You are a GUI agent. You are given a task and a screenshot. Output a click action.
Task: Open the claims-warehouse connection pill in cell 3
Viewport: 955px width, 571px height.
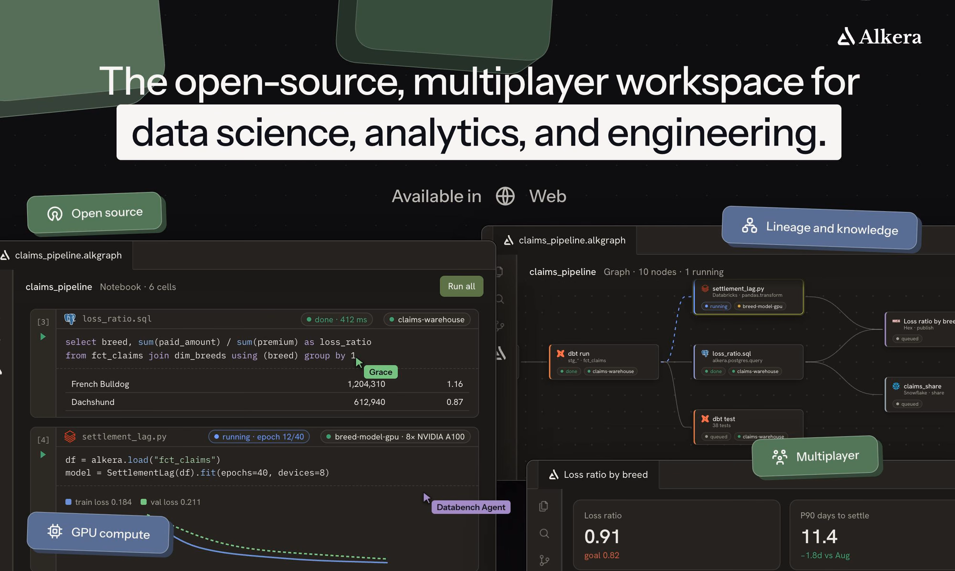427,320
